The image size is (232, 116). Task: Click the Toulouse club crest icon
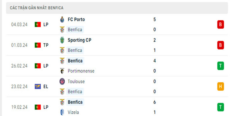pyautogui.click(x=62, y=81)
